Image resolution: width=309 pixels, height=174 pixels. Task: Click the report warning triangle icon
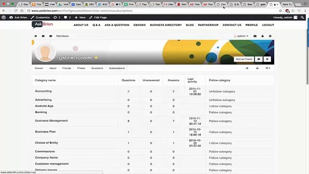coord(257,68)
